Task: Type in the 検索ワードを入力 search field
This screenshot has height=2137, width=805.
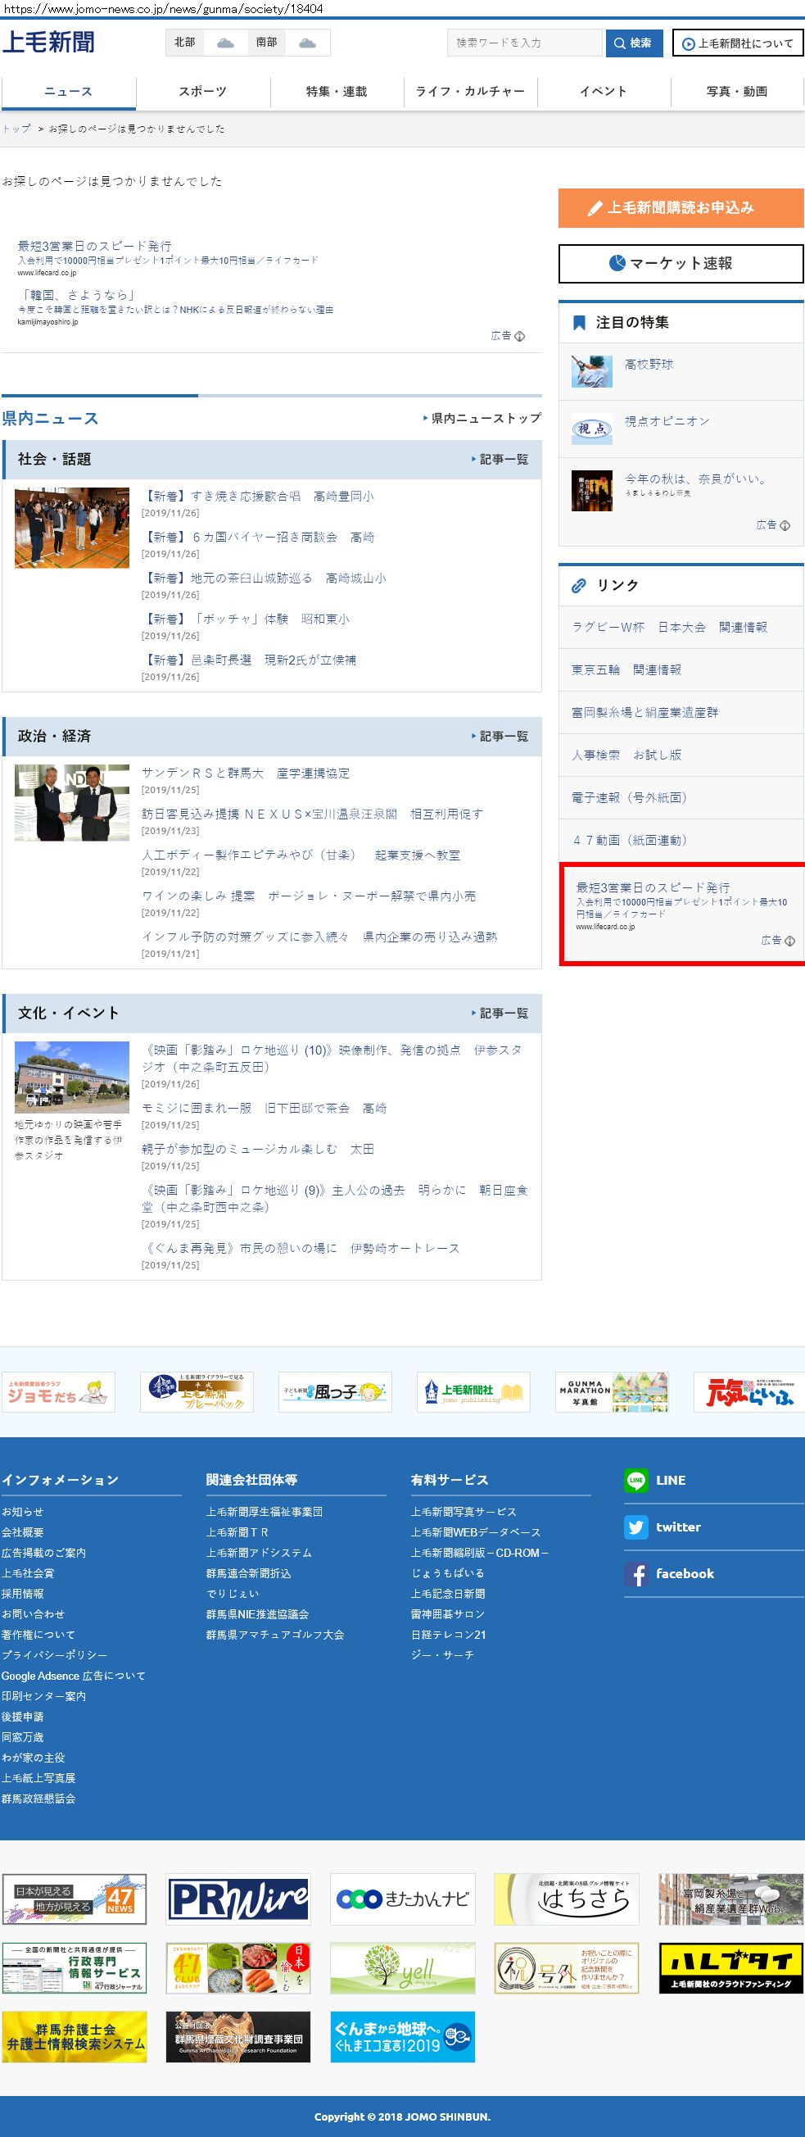Action: point(525,43)
